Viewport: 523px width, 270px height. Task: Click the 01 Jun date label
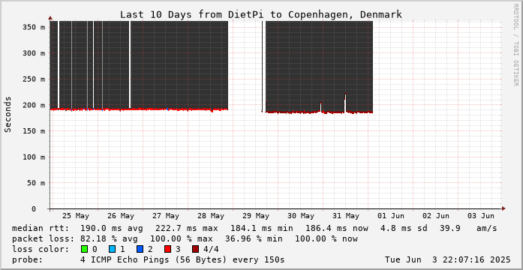[x=391, y=216]
